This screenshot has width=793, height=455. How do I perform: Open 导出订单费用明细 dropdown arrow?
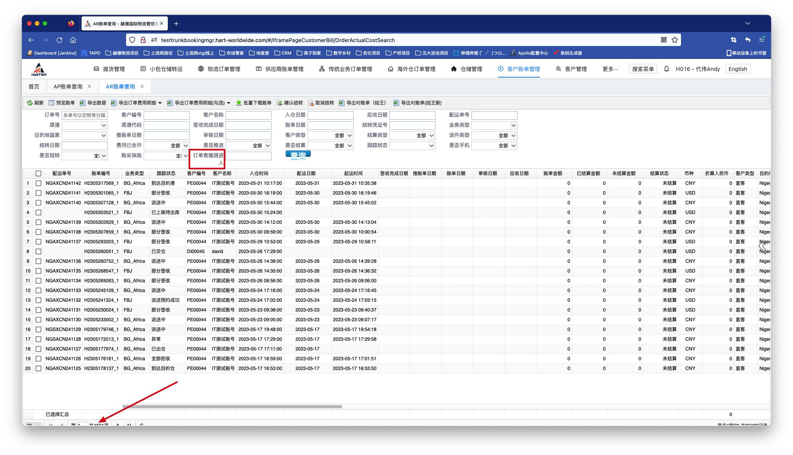point(160,103)
